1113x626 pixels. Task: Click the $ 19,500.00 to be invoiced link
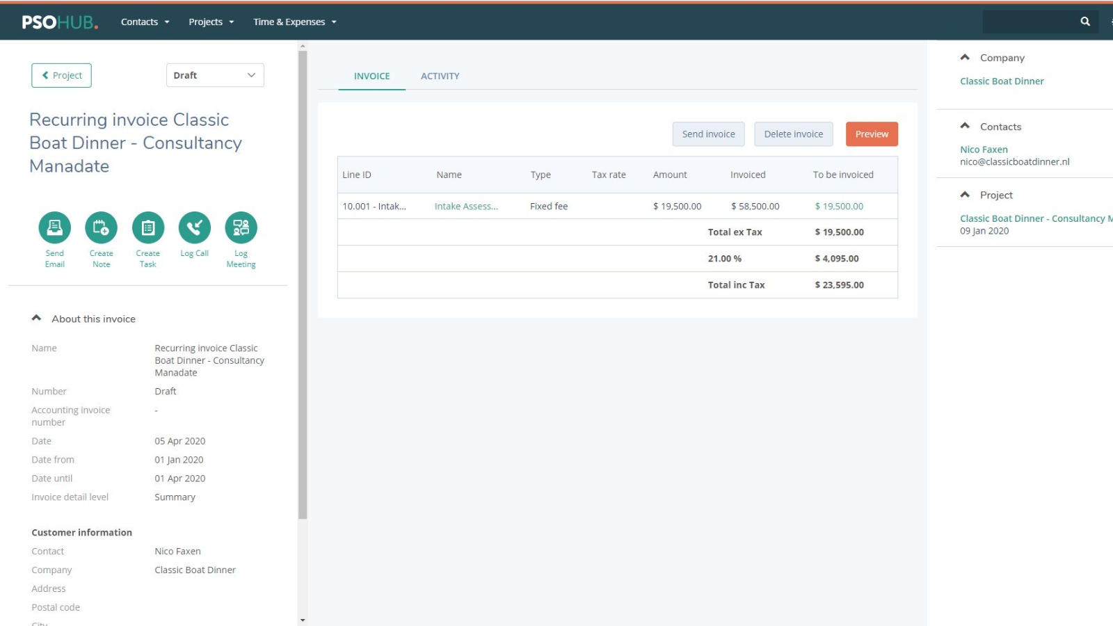pyautogui.click(x=839, y=206)
